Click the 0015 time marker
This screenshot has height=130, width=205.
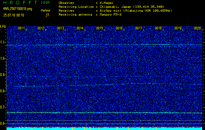click(99, 28)
